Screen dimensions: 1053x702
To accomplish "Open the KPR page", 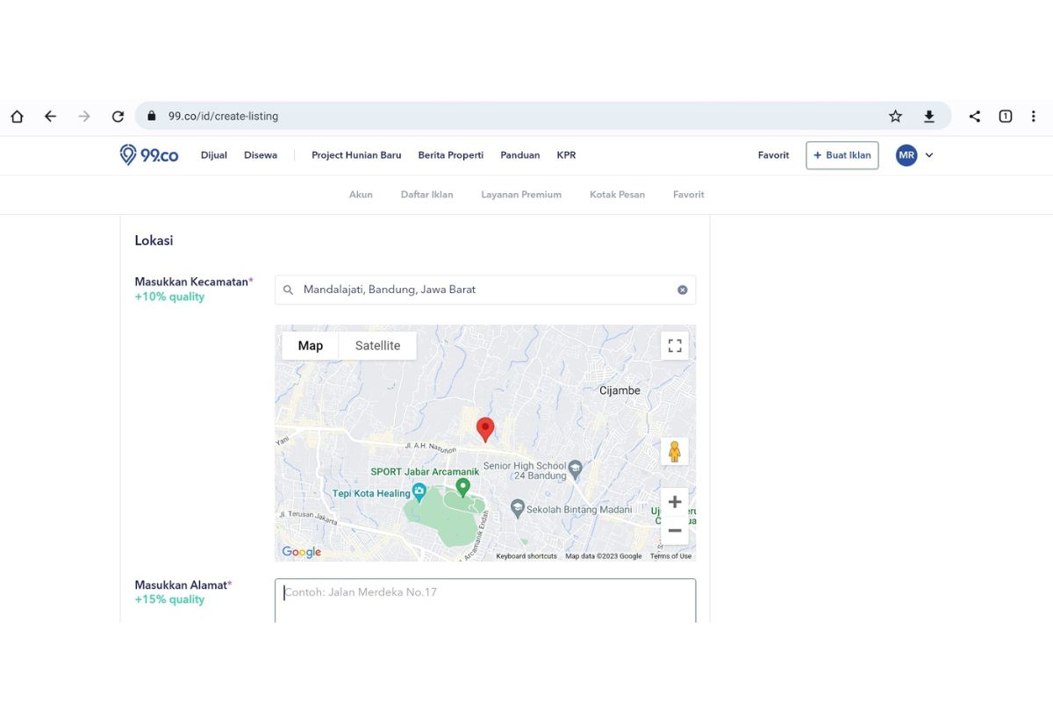I will [567, 155].
